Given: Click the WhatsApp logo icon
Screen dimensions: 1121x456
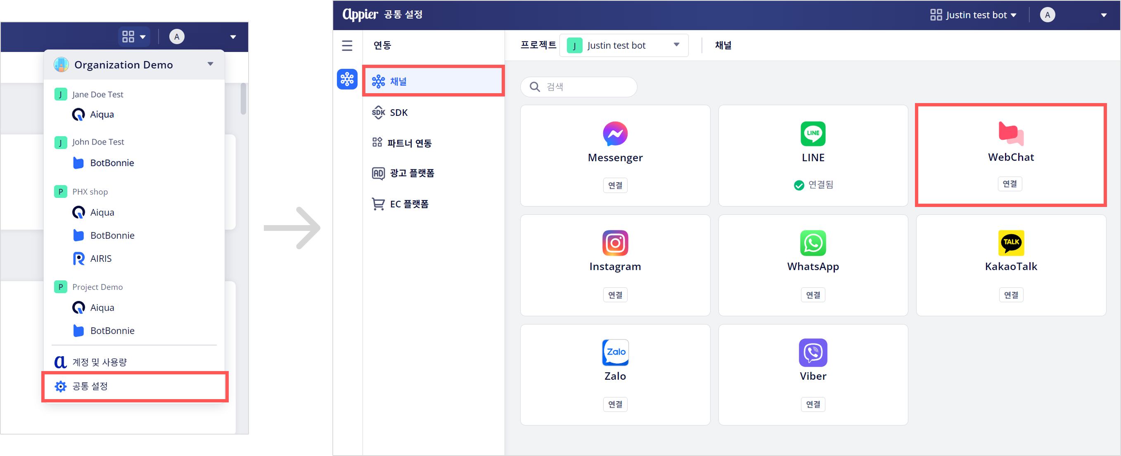Looking at the screenshot, I should [x=813, y=243].
